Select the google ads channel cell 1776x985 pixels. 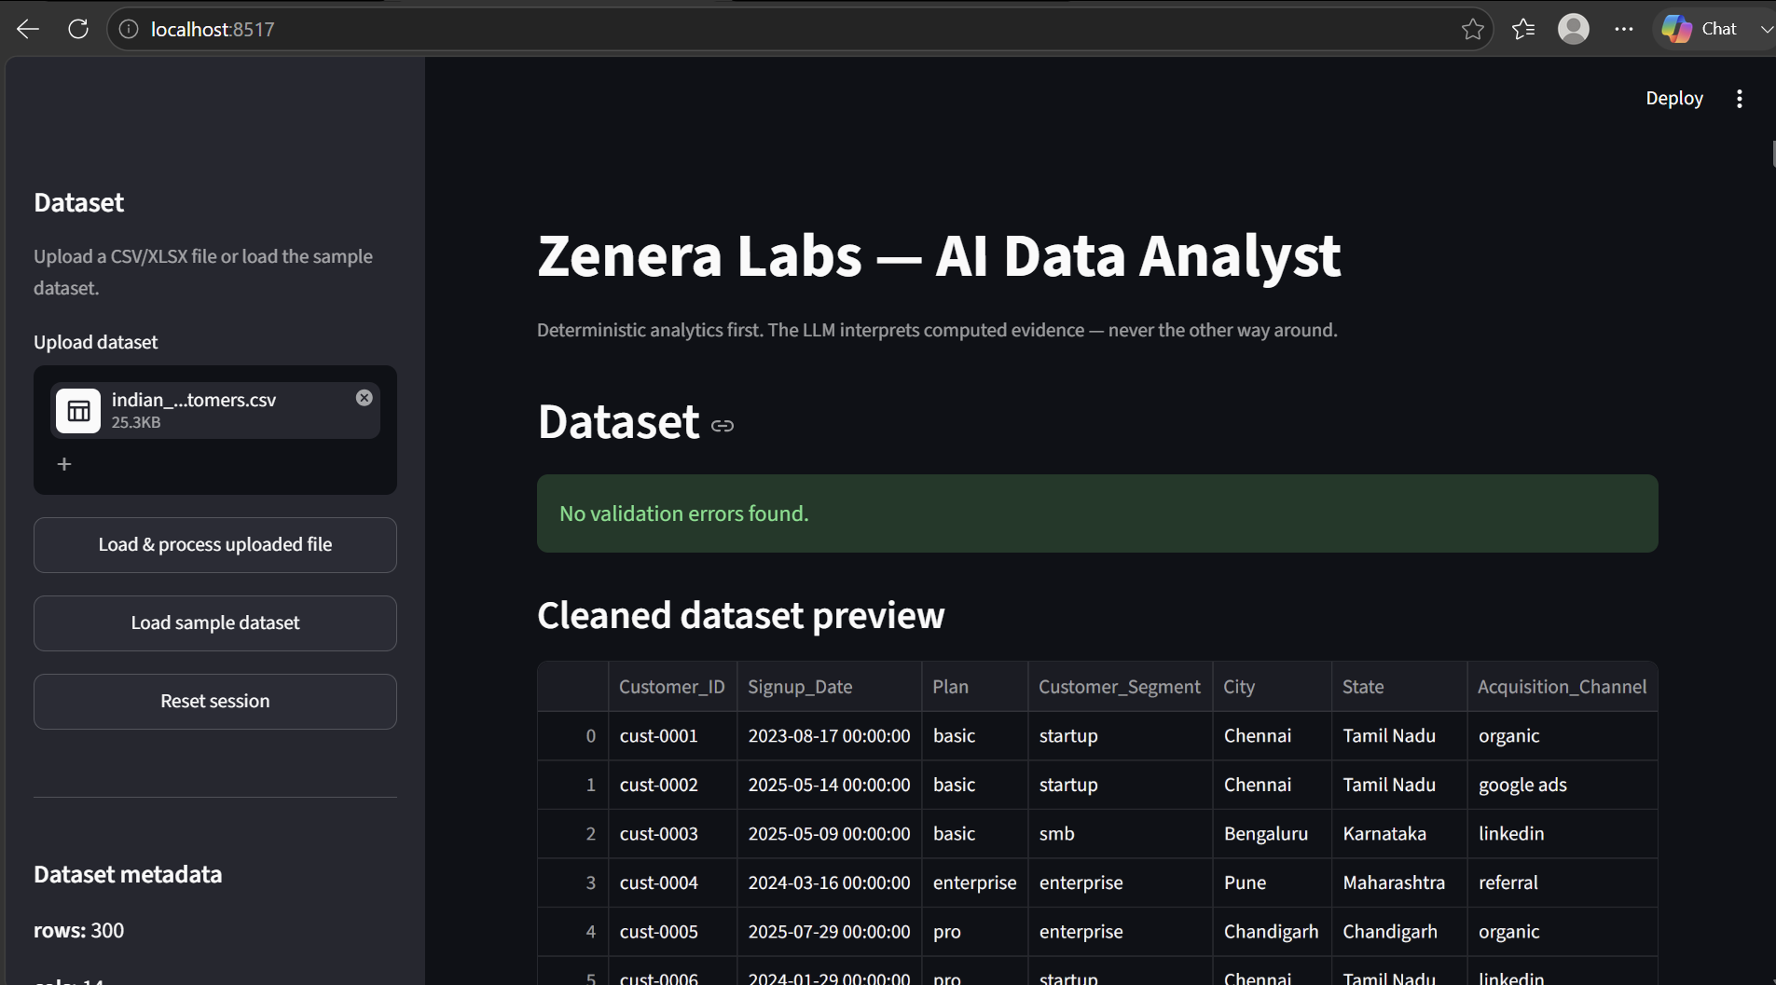(1563, 785)
